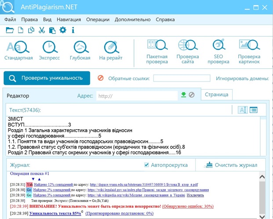The width and height of the screenshot is (273, 219).
Task: Toggle the Автопрокрутка checkbox
Action: [146, 165]
